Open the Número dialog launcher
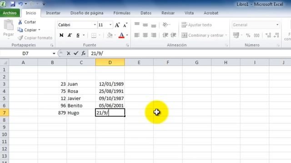 click(278, 45)
